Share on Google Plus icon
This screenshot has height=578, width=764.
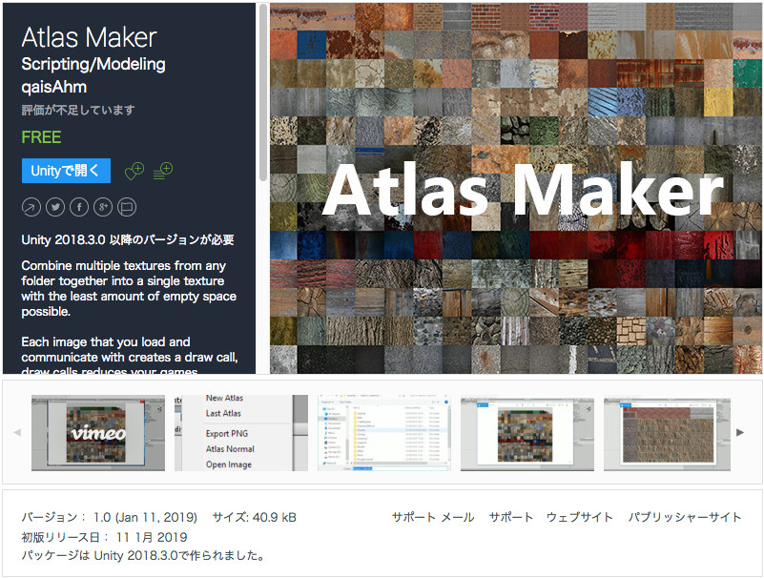pyautogui.click(x=103, y=207)
